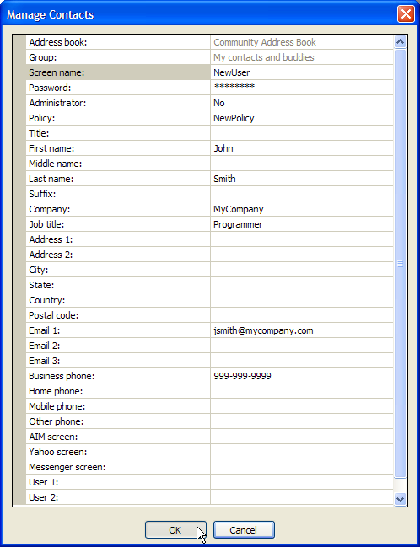Viewport: 420px width, 547px height.
Task: Click the empty Other phone value cell
Action: 302,421
